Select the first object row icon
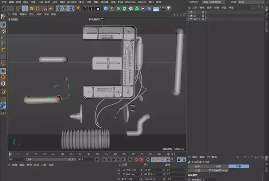The width and height of the screenshot is (269, 181). pos(192,12)
